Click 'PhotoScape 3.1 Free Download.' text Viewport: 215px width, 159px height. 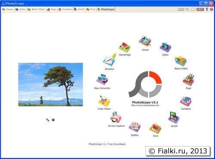pos(107,144)
